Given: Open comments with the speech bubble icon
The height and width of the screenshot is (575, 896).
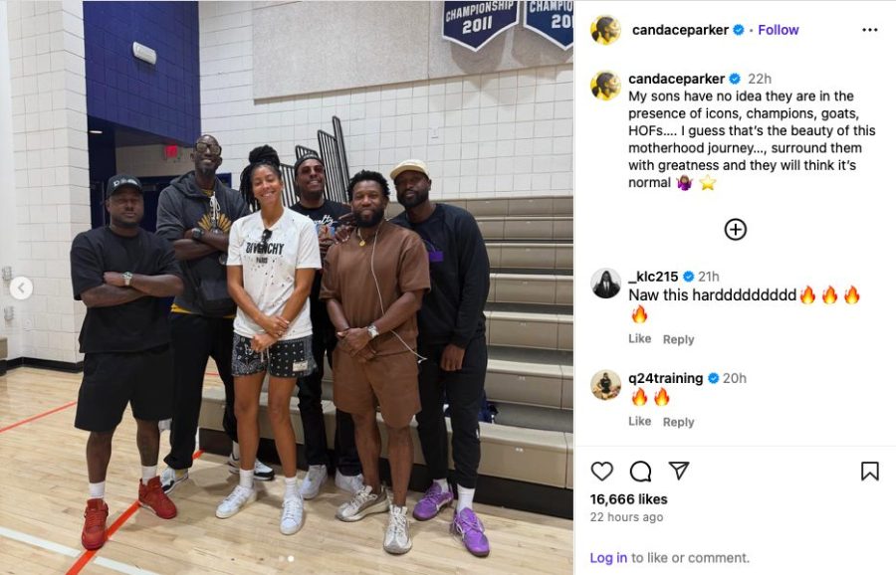Looking at the screenshot, I should coord(640,472).
